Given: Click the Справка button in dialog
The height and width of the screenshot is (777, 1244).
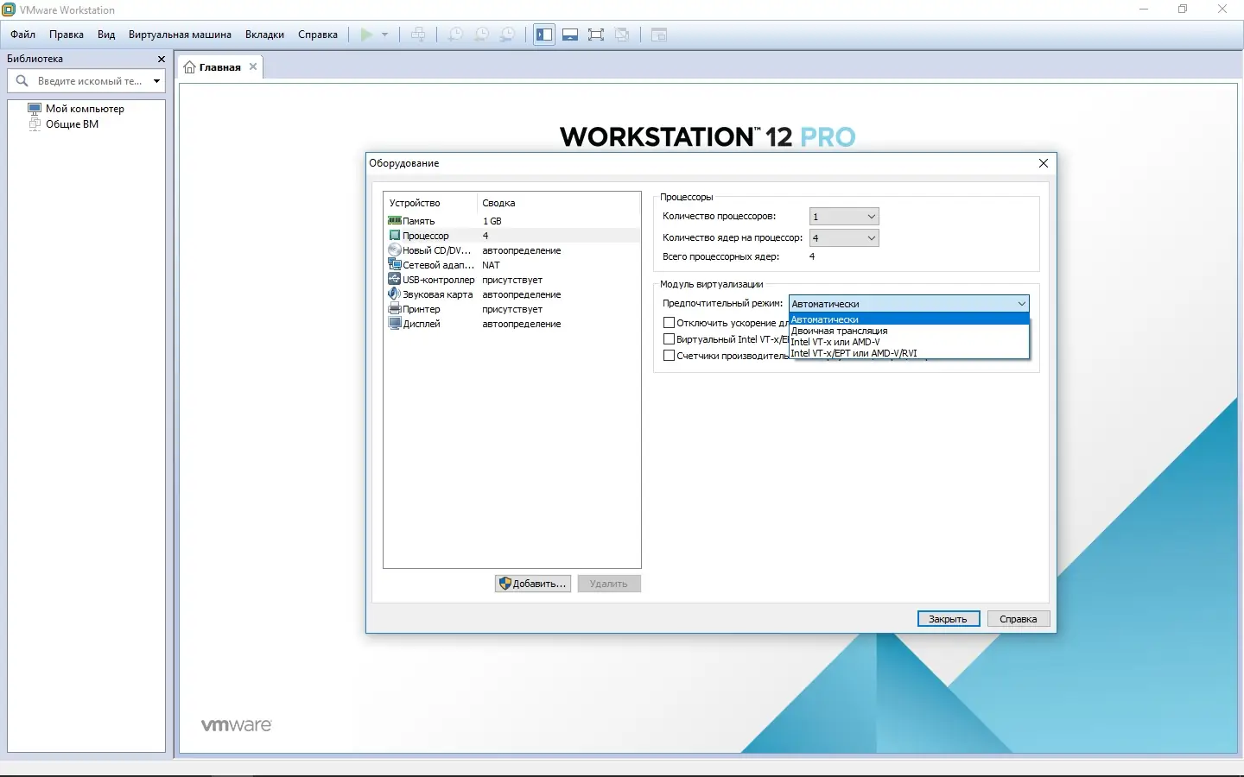Looking at the screenshot, I should 1018,619.
